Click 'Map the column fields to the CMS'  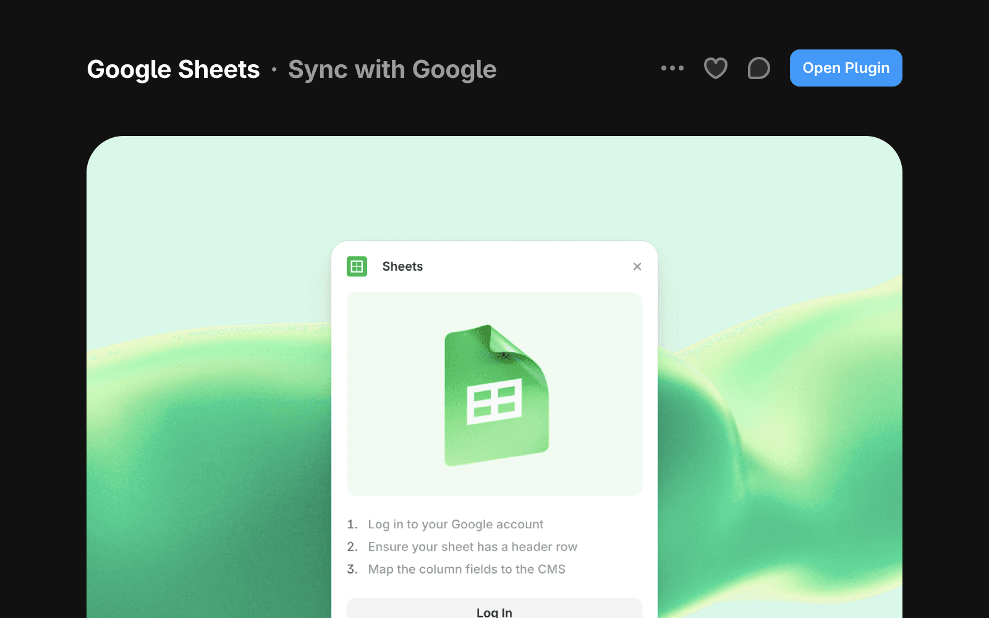click(x=467, y=569)
